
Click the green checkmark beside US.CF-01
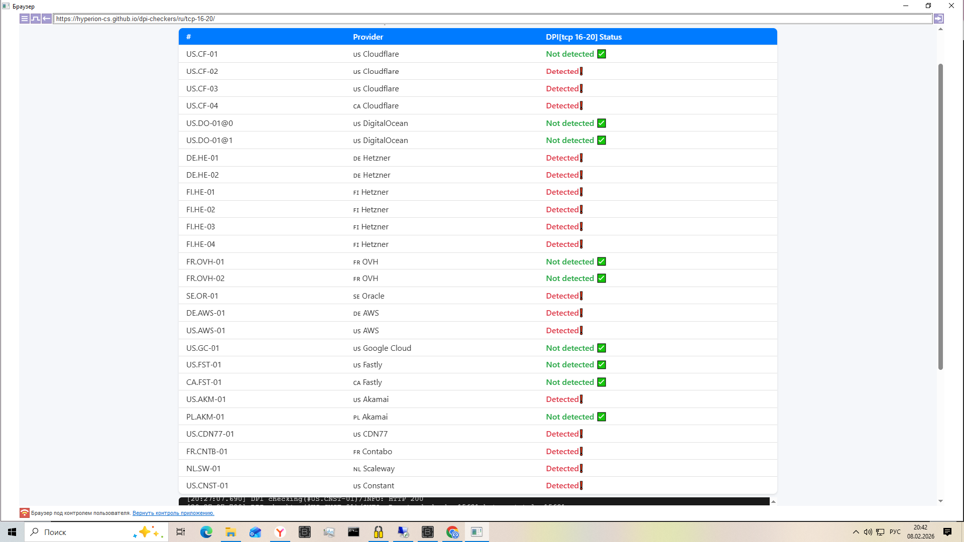pyautogui.click(x=601, y=54)
